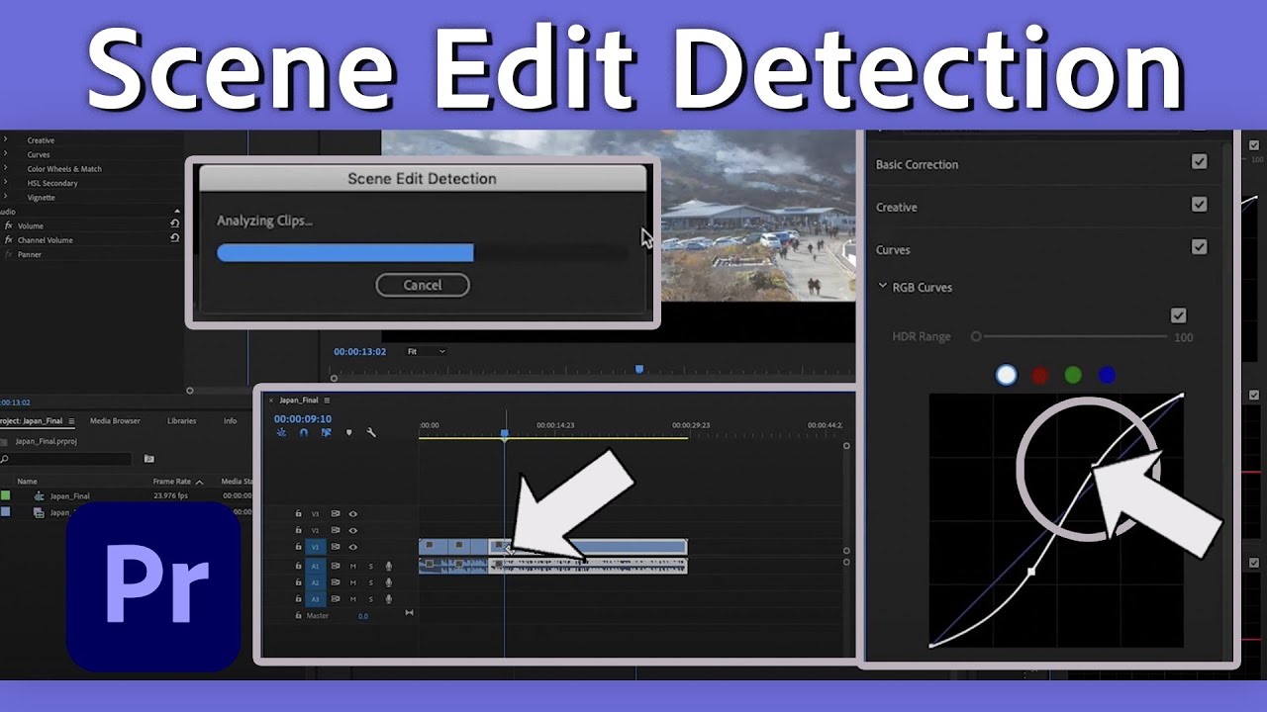Click the Scene Edit Detection progress bar

[x=422, y=253]
